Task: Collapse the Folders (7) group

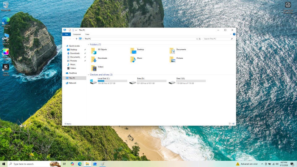Action: (89, 45)
